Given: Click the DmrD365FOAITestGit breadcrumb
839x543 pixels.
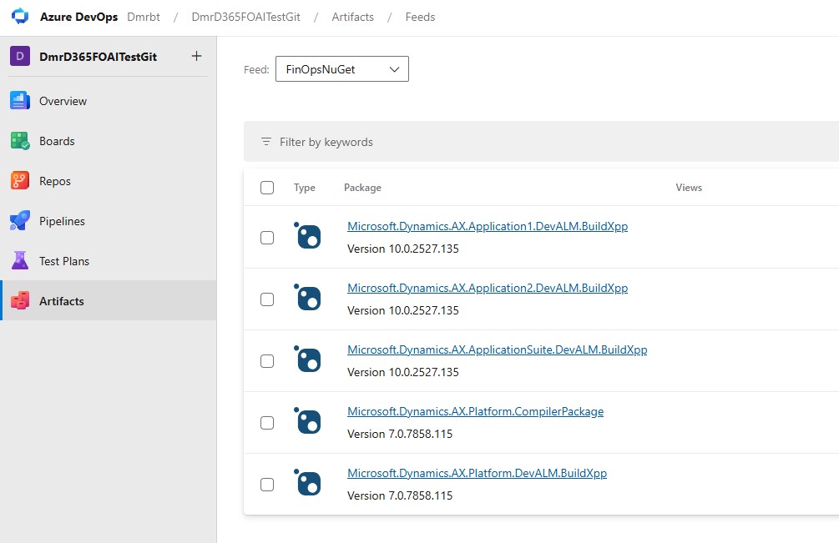Looking at the screenshot, I should 245,17.
